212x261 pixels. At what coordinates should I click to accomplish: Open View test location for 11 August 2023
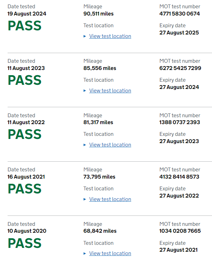(x=110, y=91)
